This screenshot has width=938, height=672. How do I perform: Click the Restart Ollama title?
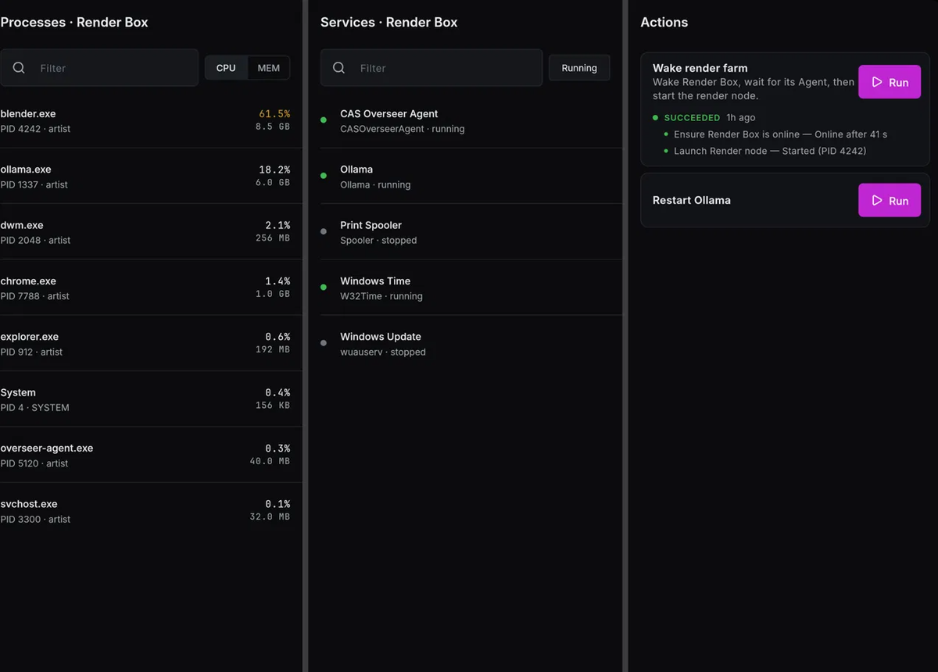point(692,200)
